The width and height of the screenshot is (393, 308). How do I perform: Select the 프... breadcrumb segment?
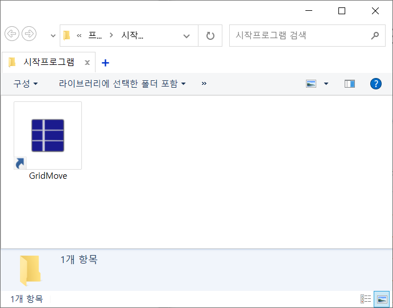95,35
